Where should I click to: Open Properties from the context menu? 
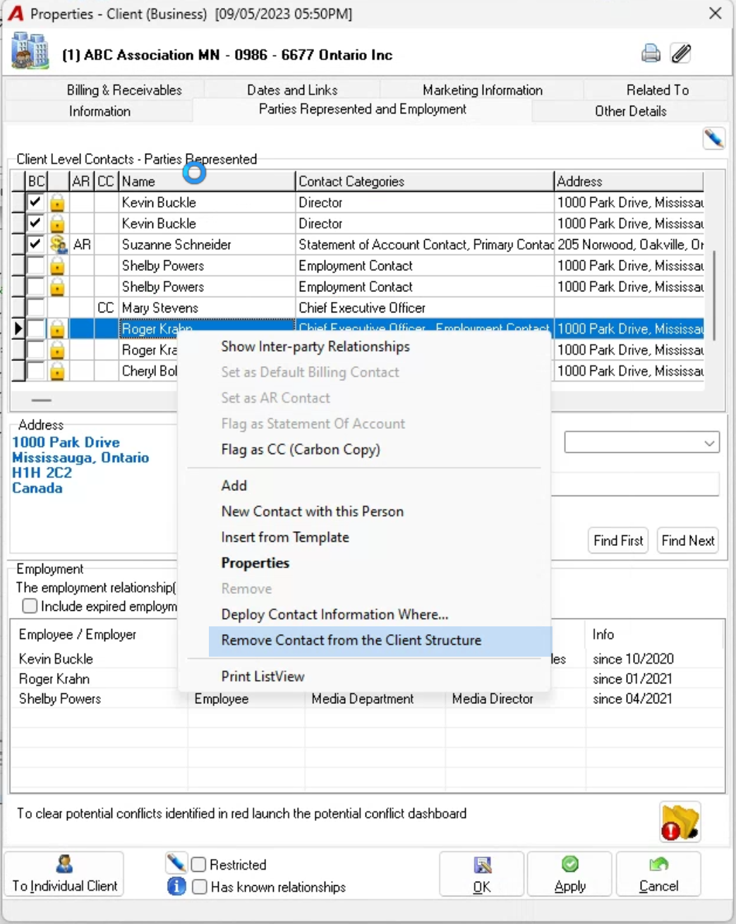pyautogui.click(x=255, y=563)
